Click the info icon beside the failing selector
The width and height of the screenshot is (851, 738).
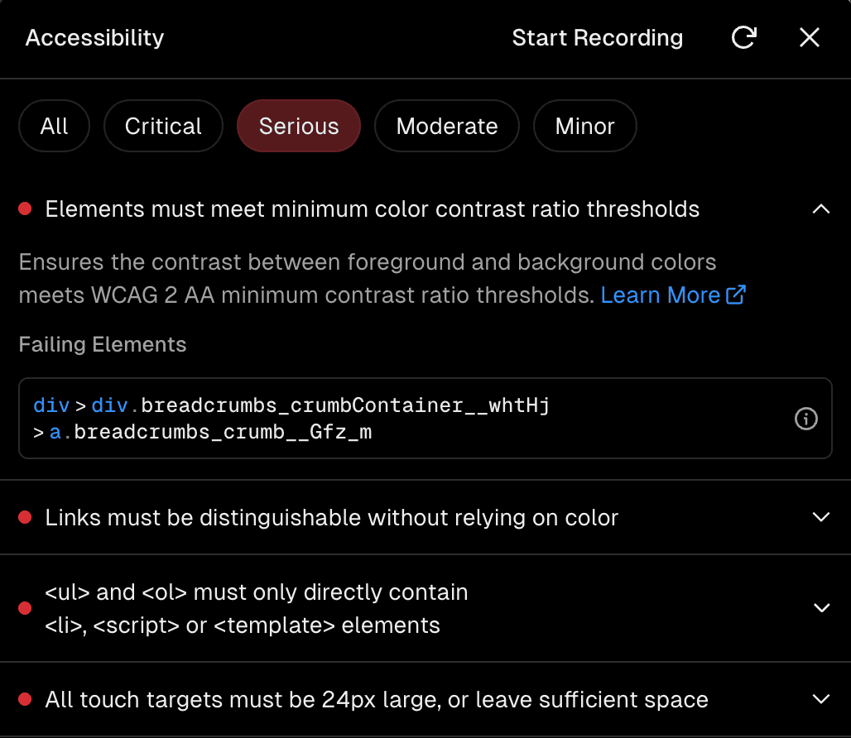(805, 419)
